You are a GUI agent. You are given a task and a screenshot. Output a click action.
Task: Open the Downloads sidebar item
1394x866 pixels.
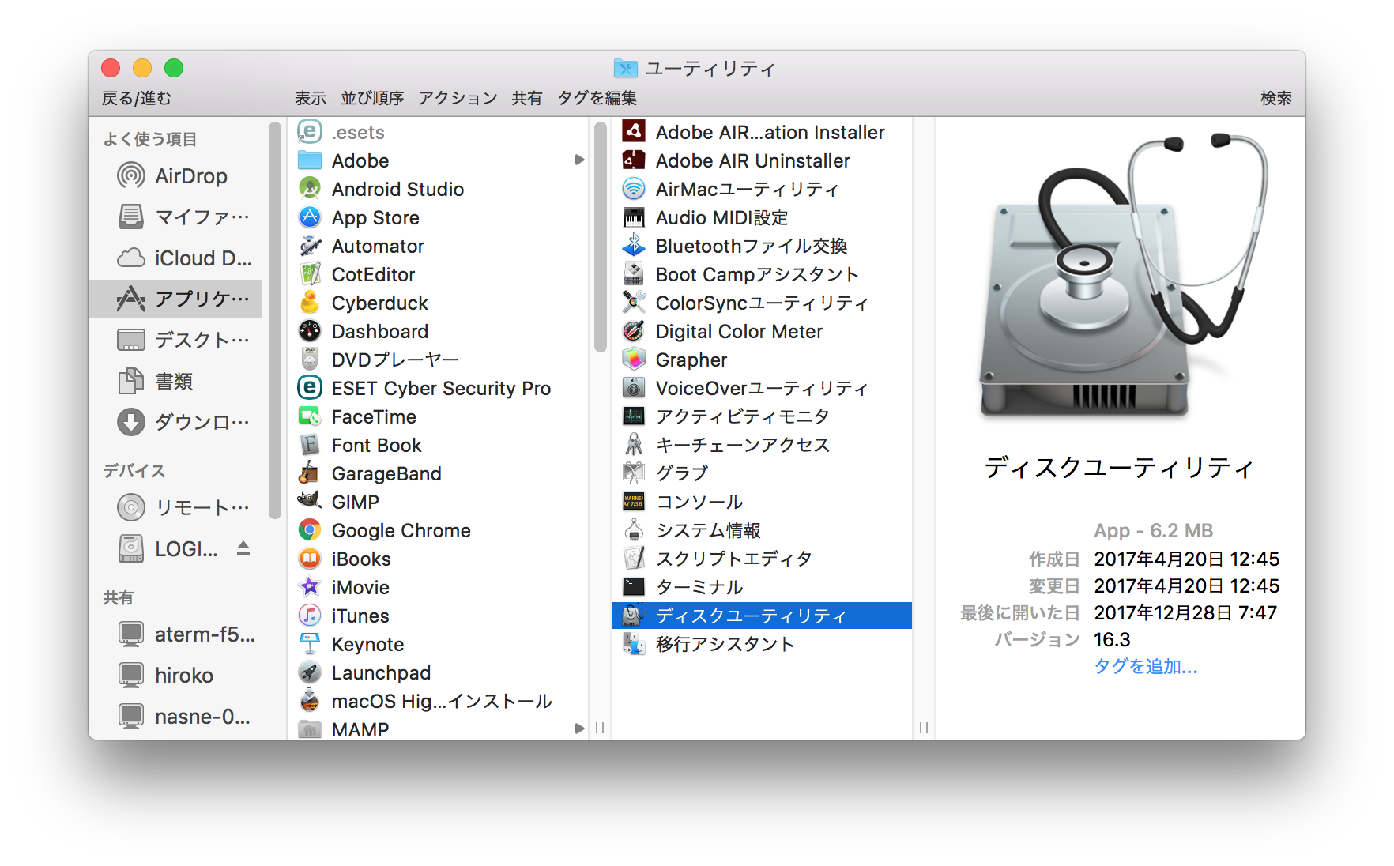(175, 422)
